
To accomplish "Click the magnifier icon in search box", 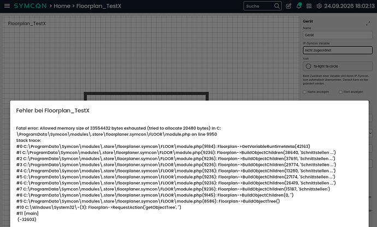I will pos(276,6).
